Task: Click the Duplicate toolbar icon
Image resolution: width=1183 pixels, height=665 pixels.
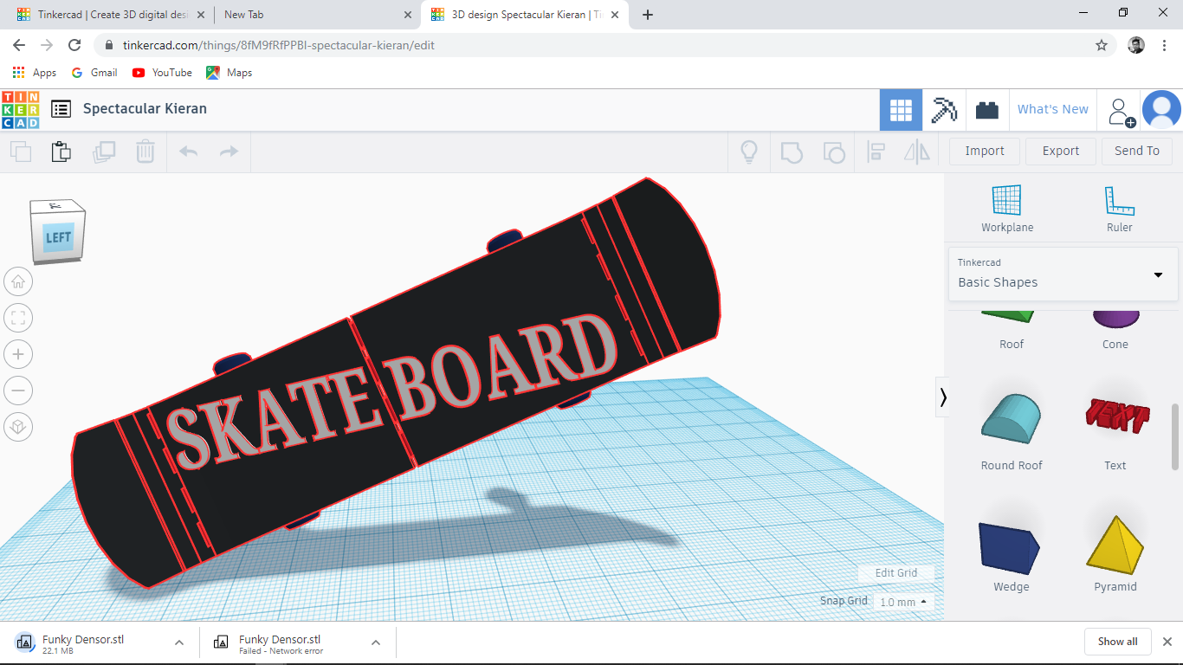Action: point(104,152)
